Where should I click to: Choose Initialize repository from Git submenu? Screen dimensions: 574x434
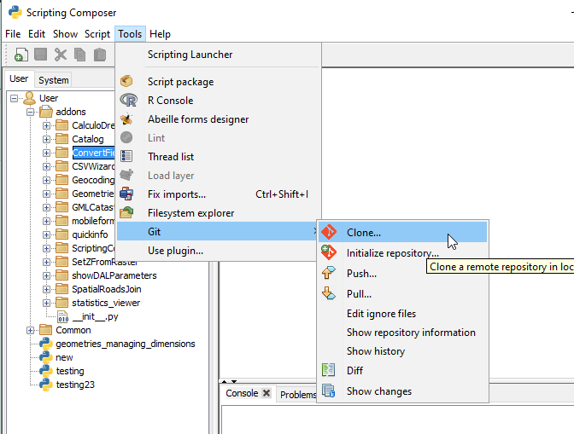(x=392, y=253)
